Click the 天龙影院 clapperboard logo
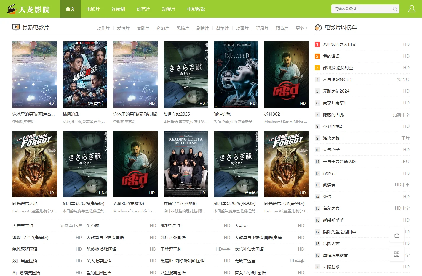422x276 pixels. coord(29,9)
